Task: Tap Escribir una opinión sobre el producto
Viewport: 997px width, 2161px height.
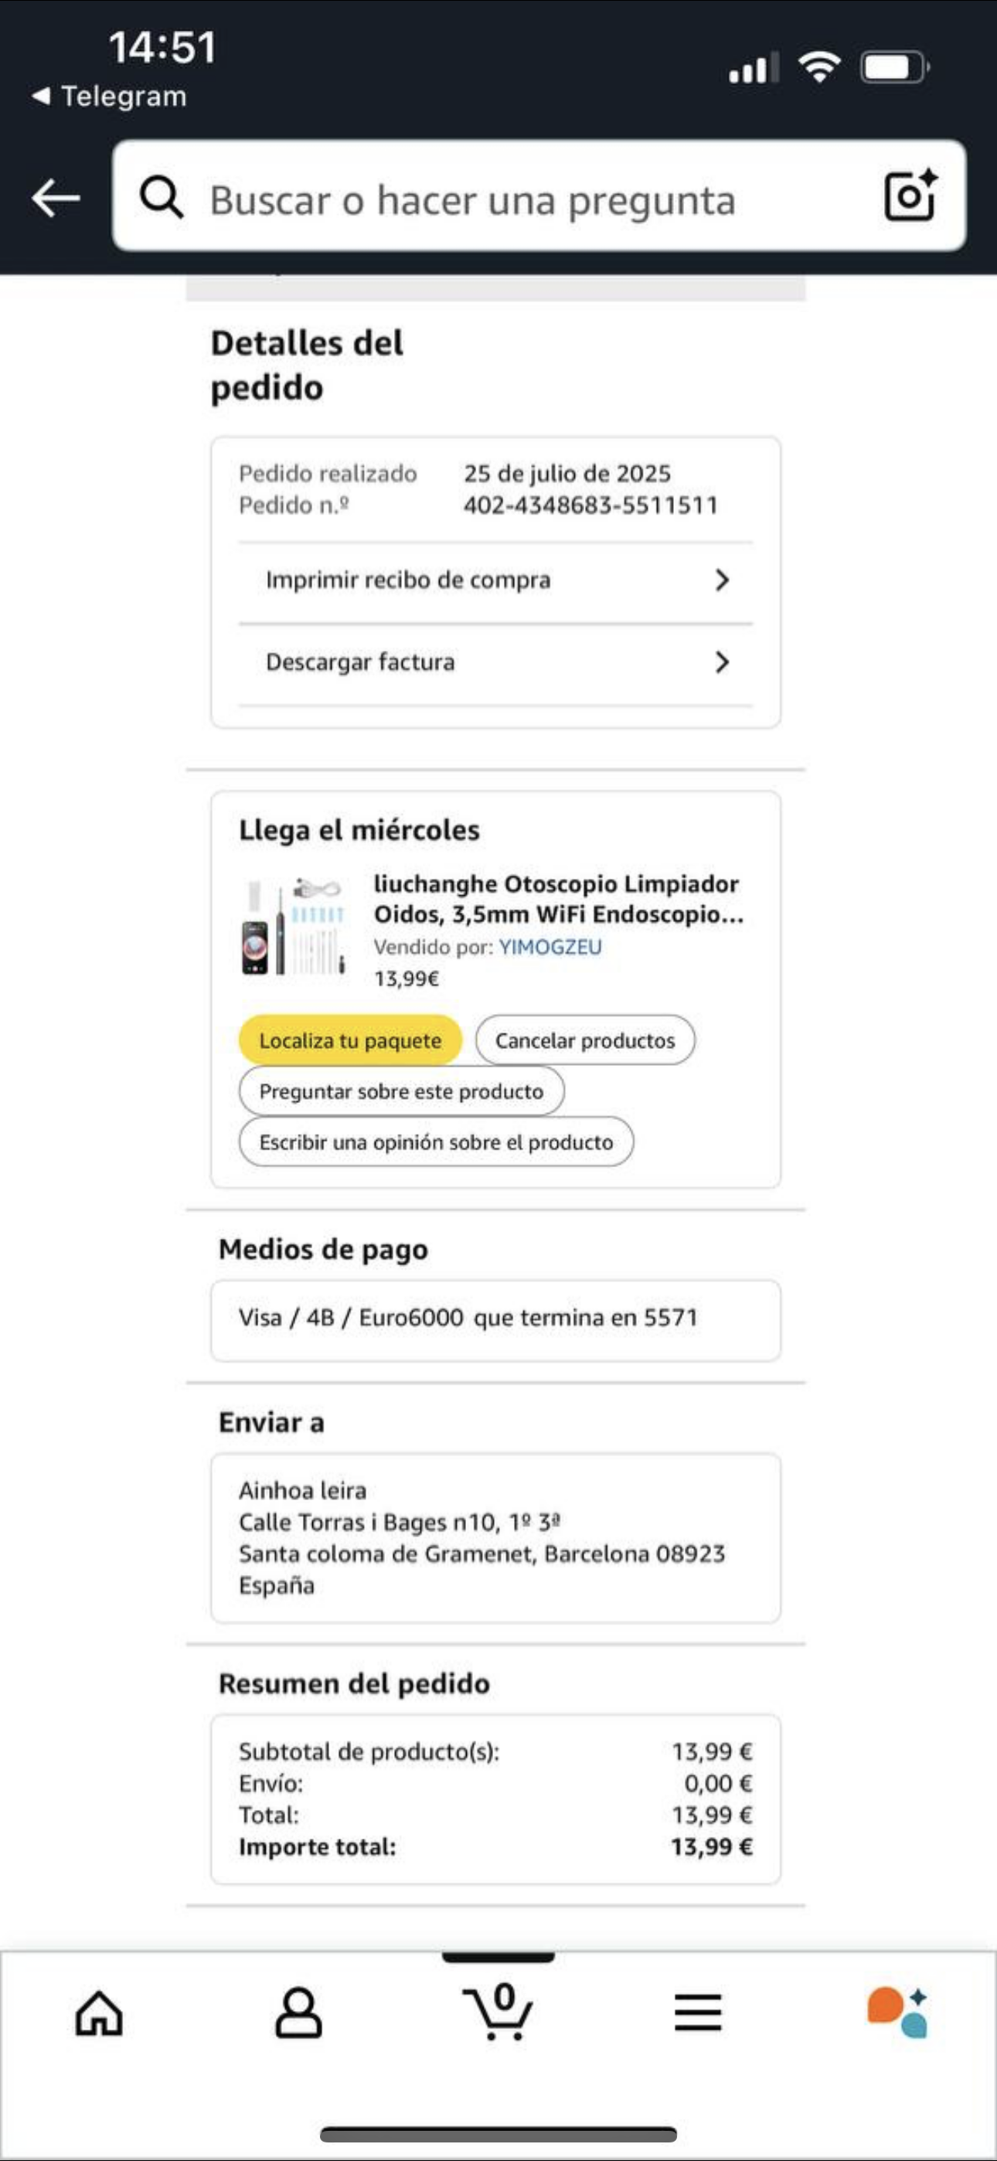Action: coord(437,1142)
